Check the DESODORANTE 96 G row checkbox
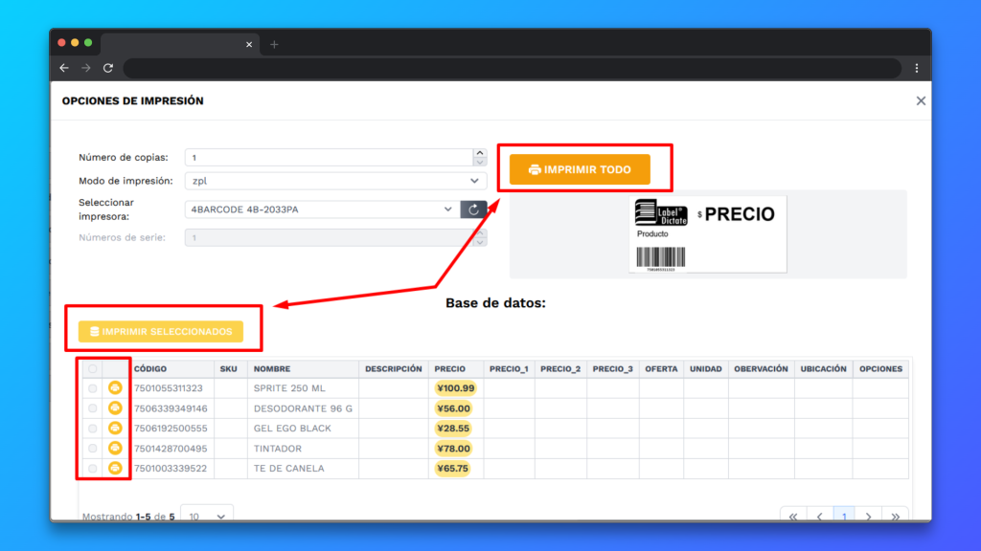The image size is (981, 551). click(93, 408)
